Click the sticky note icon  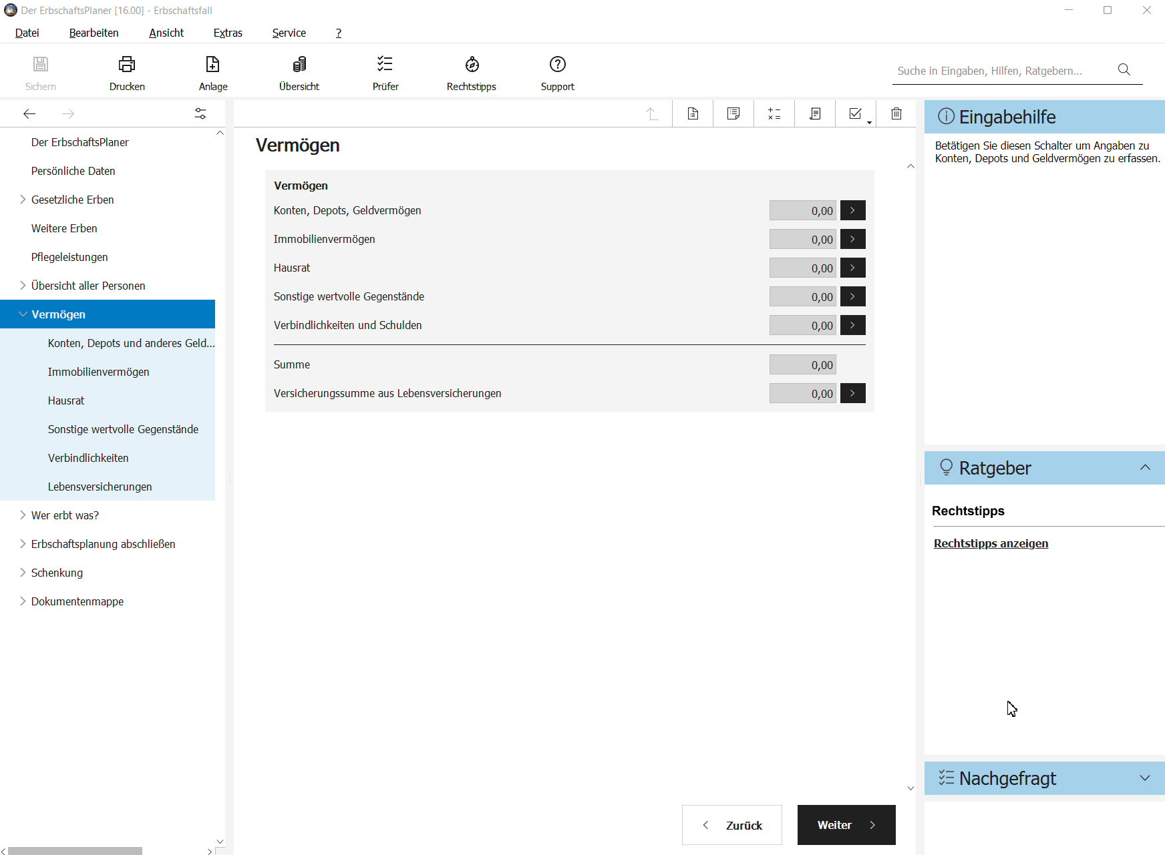(x=733, y=114)
